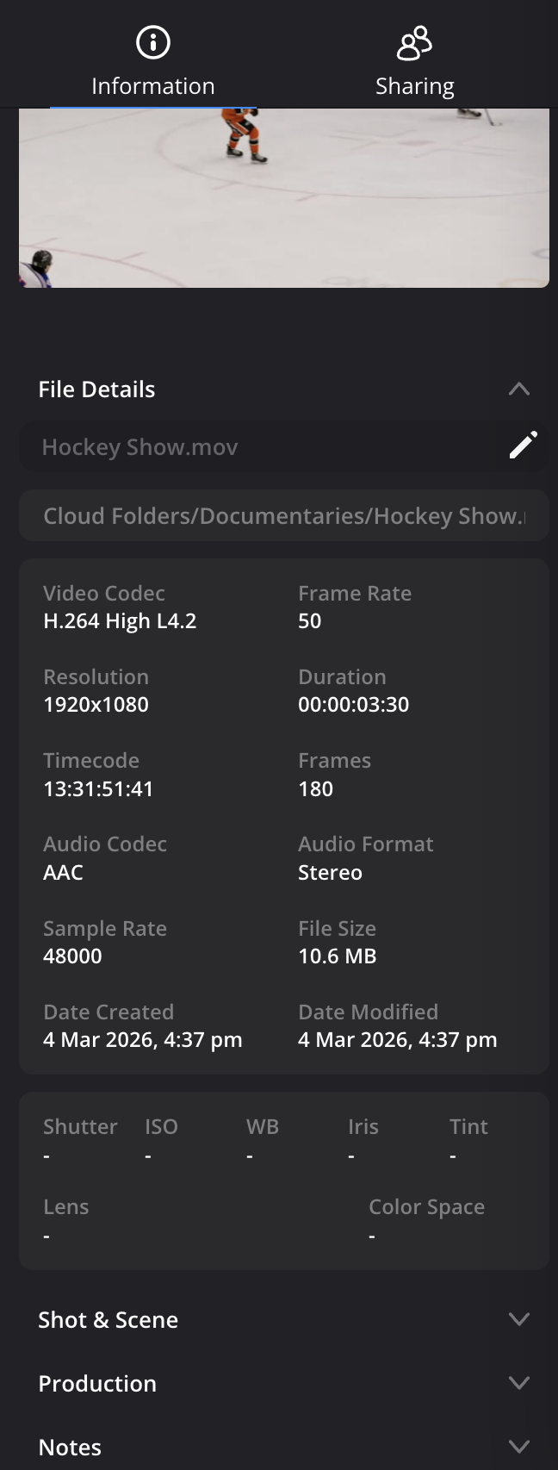Expand the Notes section

coord(519,1446)
